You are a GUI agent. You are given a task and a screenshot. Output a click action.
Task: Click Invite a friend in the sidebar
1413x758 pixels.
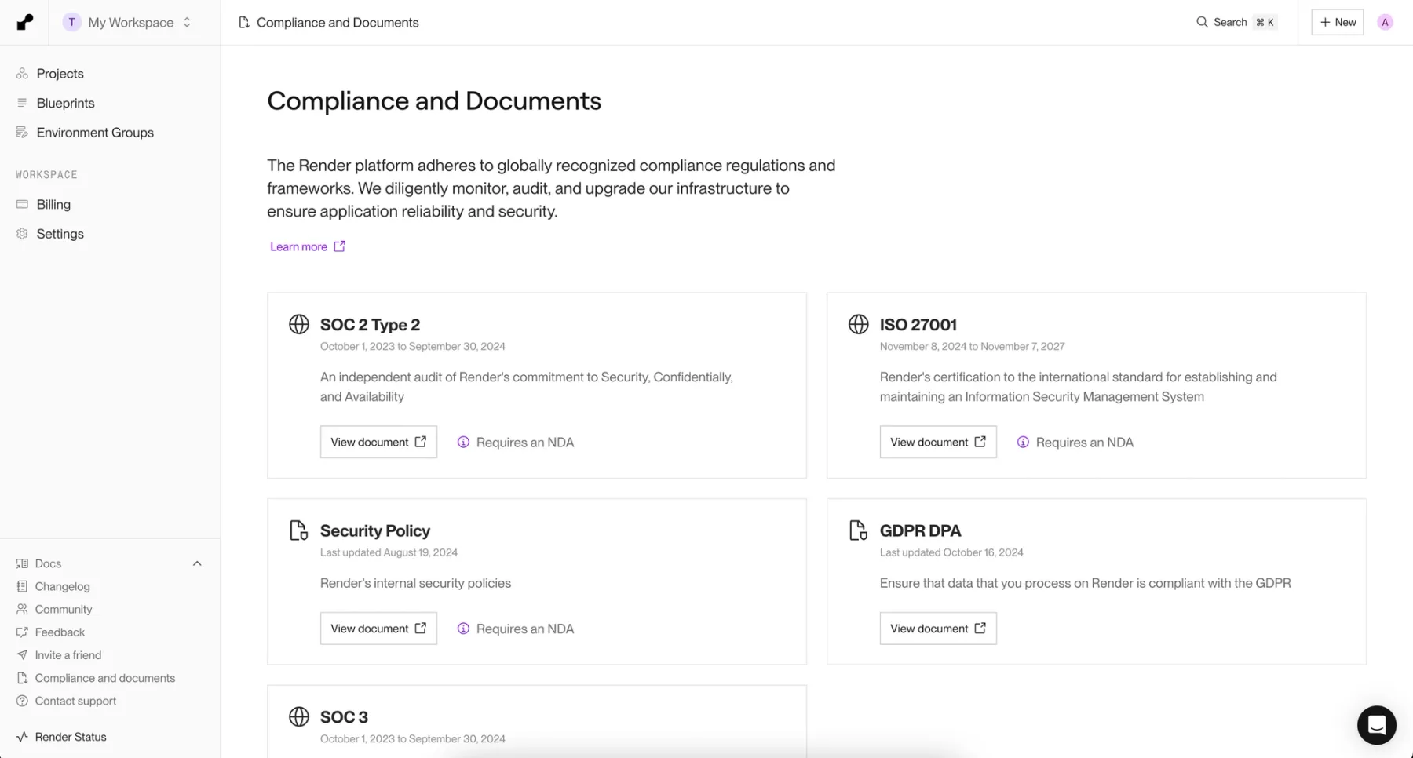point(68,654)
